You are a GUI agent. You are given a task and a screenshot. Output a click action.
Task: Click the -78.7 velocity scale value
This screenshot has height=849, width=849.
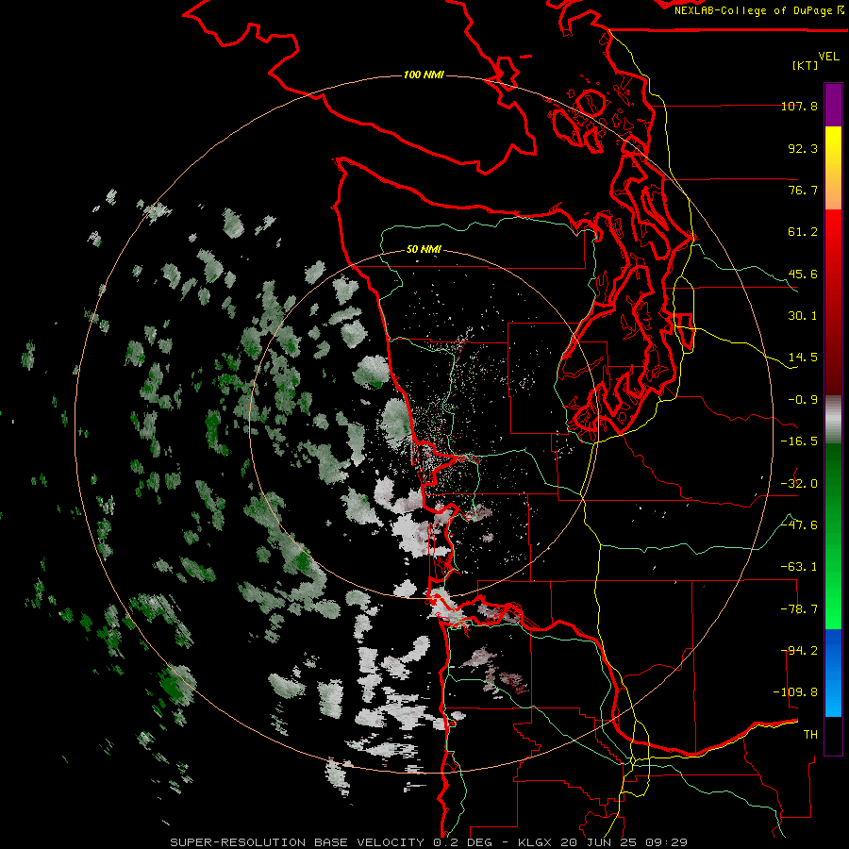point(799,609)
